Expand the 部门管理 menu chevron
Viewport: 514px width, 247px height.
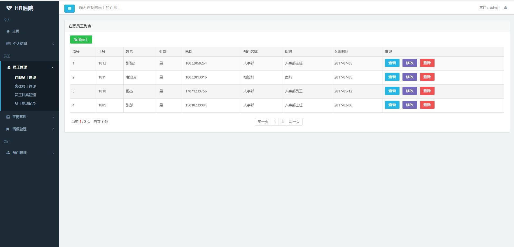(x=53, y=153)
